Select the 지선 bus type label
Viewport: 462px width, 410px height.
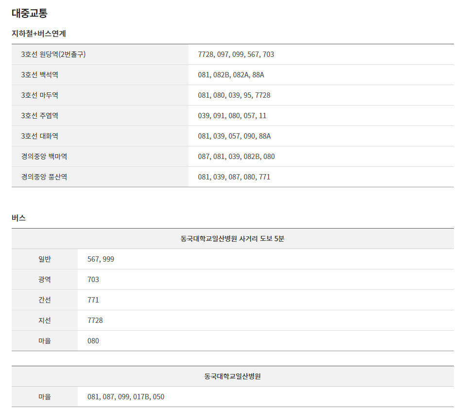point(45,321)
